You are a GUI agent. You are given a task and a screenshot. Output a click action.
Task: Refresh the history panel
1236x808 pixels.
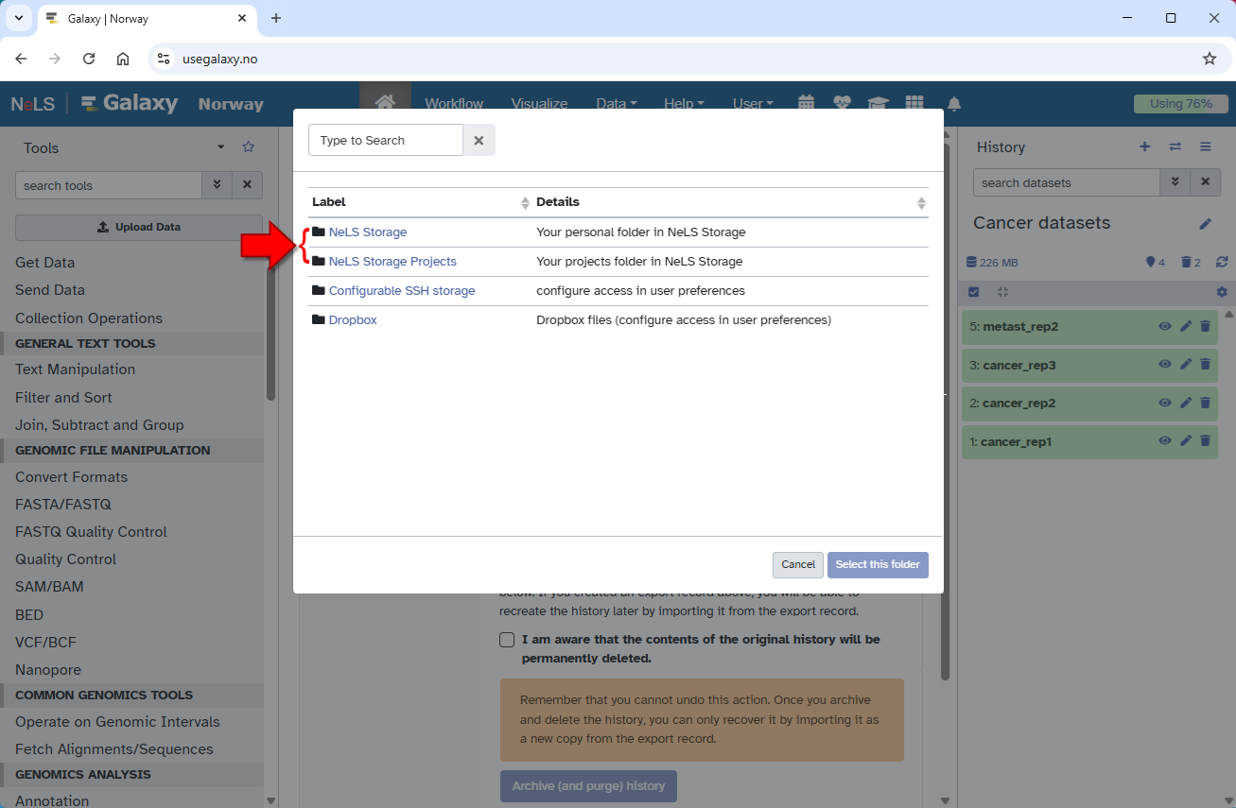pos(1222,263)
